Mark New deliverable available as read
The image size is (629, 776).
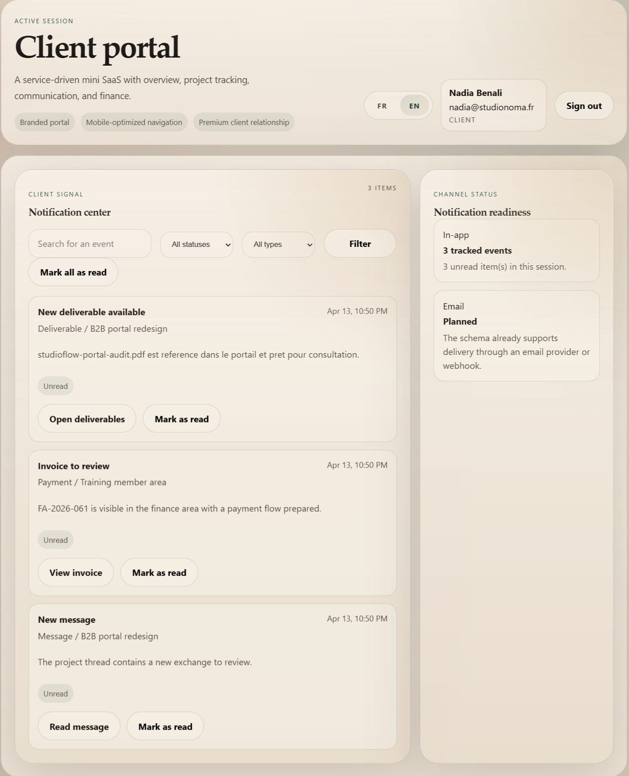pyautogui.click(x=182, y=419)
